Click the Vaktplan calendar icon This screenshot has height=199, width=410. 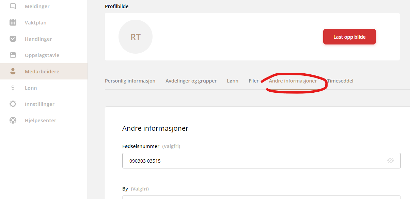tap(13, 23)
